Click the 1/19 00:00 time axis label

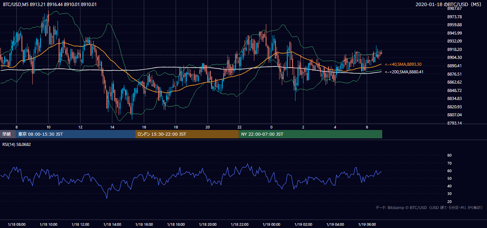click(271, 225)
